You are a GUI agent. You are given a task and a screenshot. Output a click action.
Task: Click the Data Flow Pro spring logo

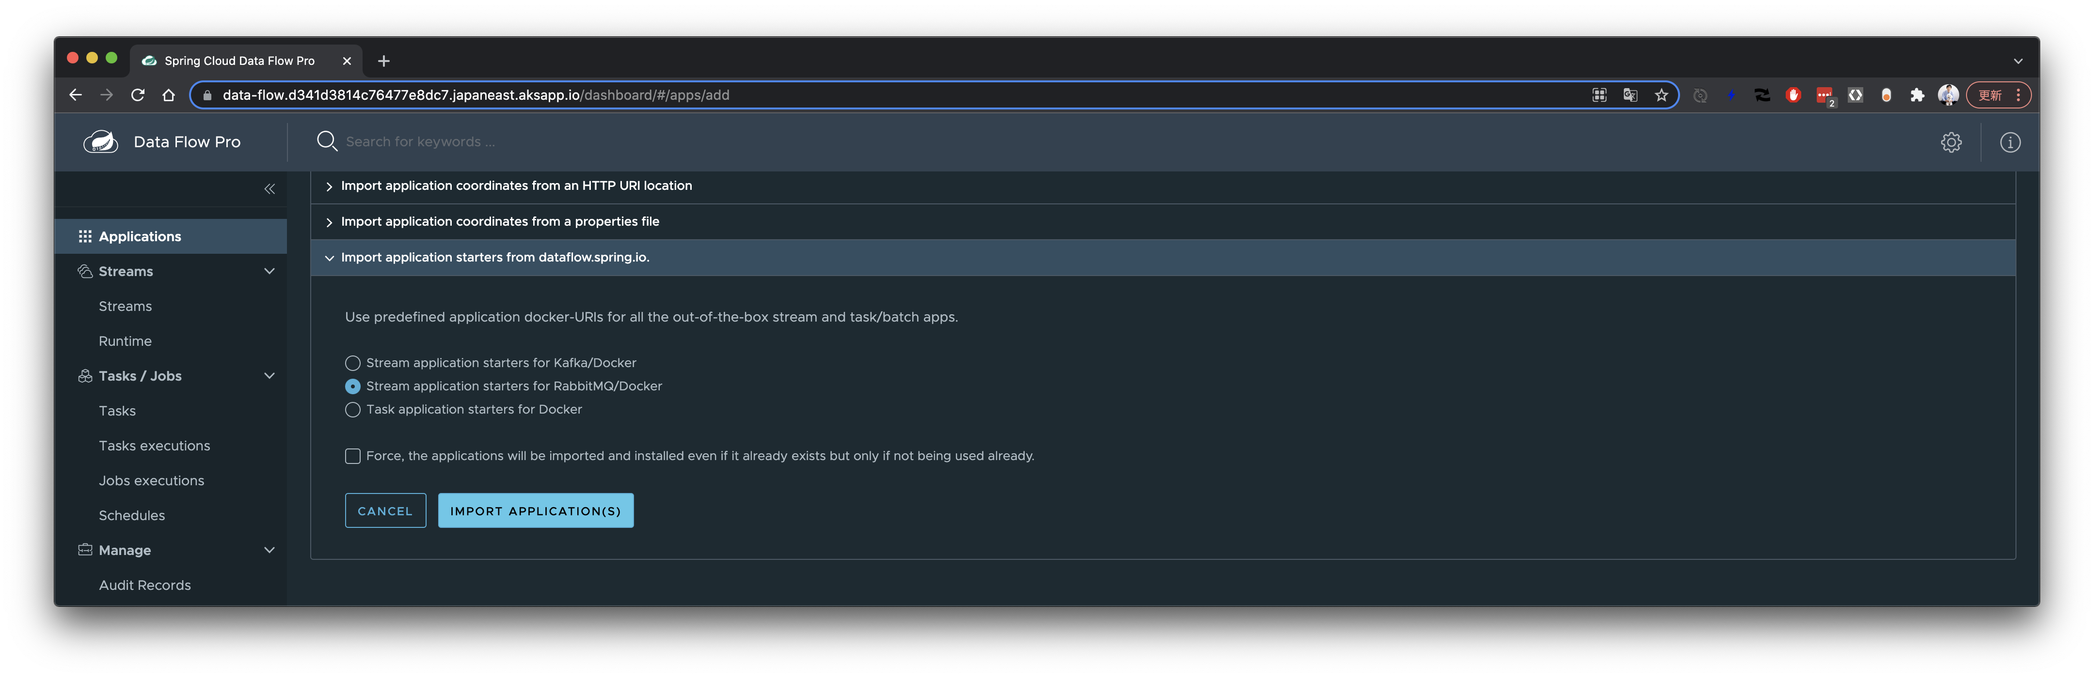point(101,142)
